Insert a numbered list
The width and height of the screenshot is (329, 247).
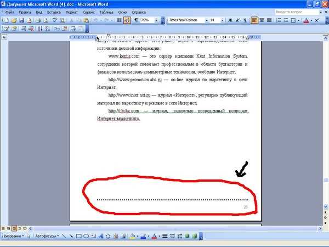[x=279, y=20]
